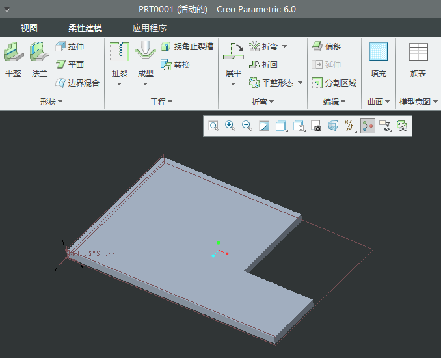The height and width of the screenshot is (358, 441).
Task: Open the 边界混合 boundary blend tool
Action: (x=77, y=83)
